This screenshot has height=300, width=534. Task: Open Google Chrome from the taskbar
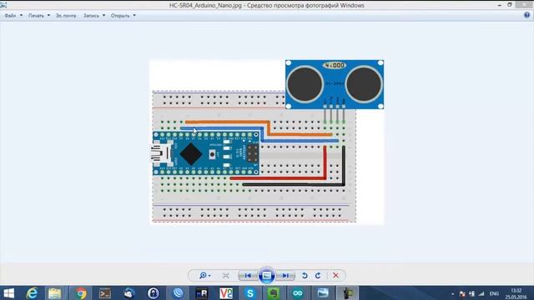pyautogui.click(x=81, y=293)
